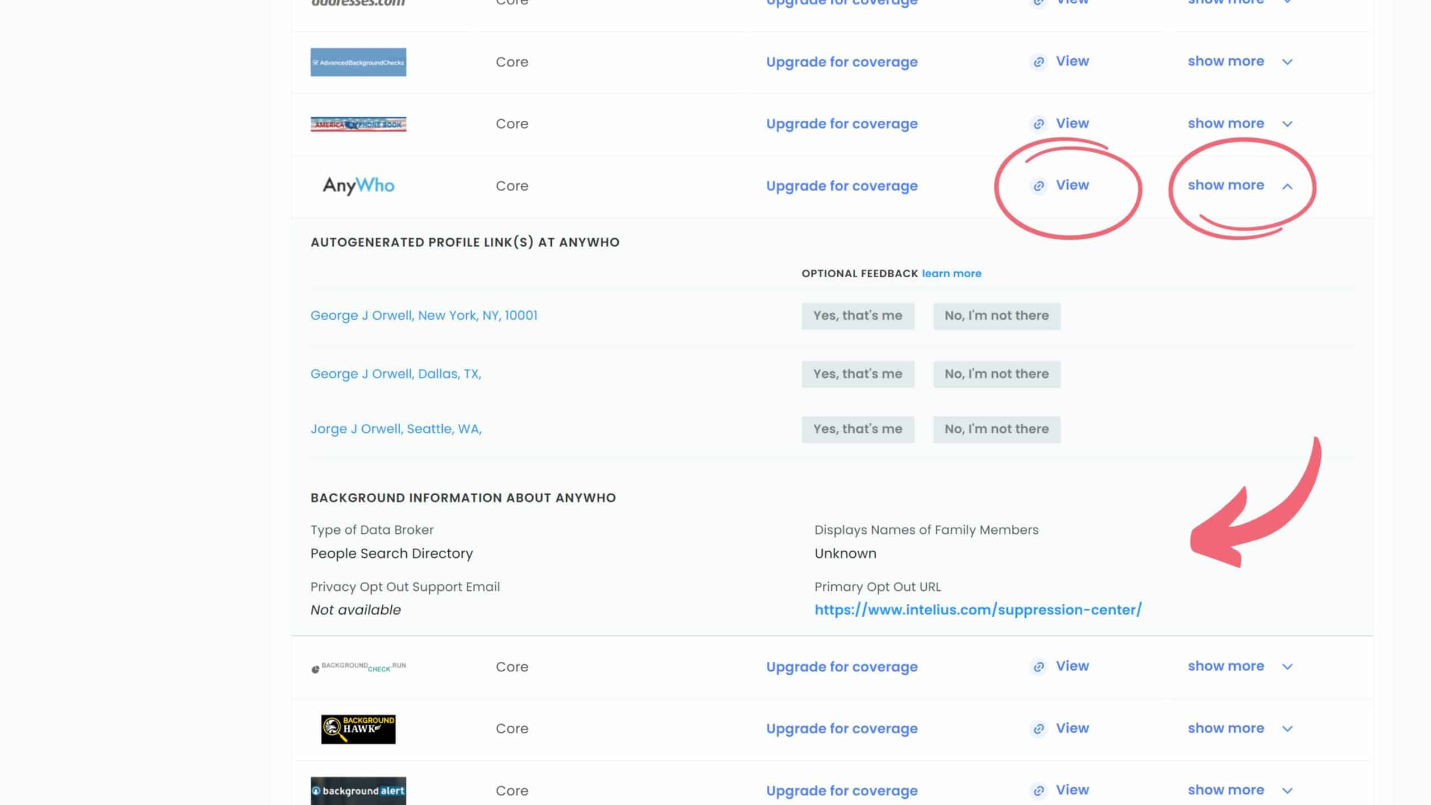Click the AdvancedBackgroundChecks logo
This screenshot has height=805, width=1431.
[358, 62]
